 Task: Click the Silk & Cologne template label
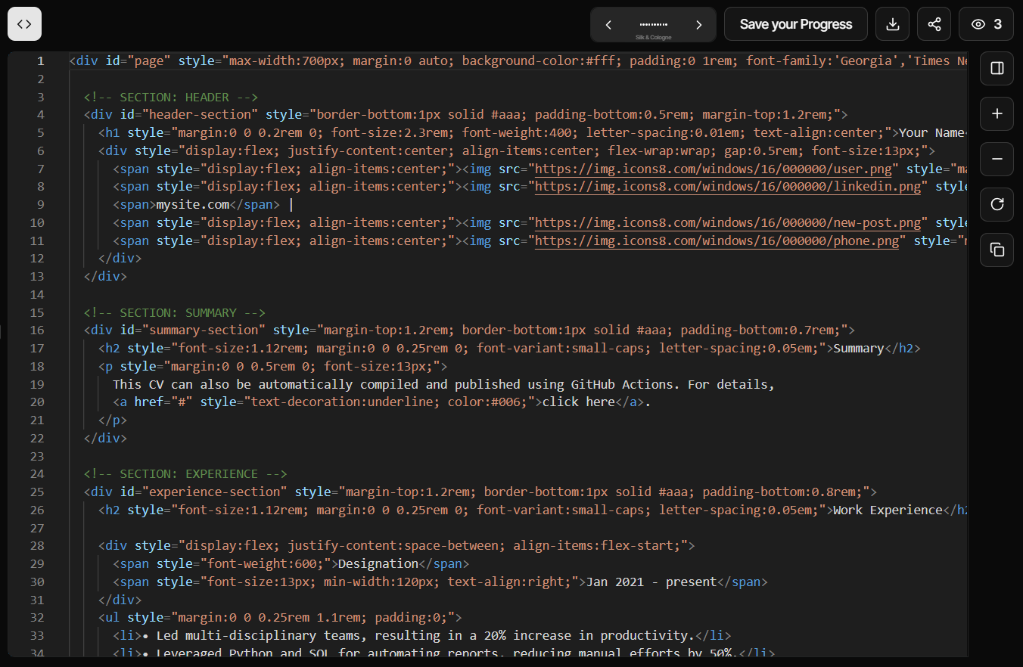(x=653, y=37)
